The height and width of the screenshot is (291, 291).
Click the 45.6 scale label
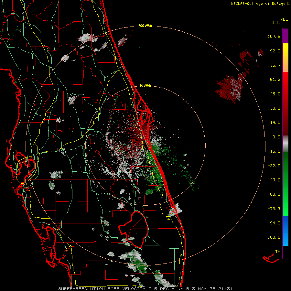(x=275, y=94)
